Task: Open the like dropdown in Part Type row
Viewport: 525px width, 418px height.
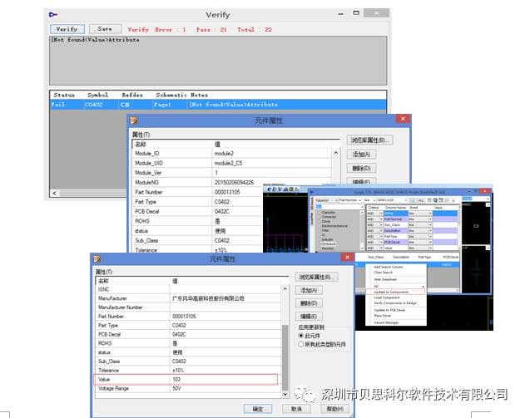Action: pyautogui.click(x=430, y=236)
